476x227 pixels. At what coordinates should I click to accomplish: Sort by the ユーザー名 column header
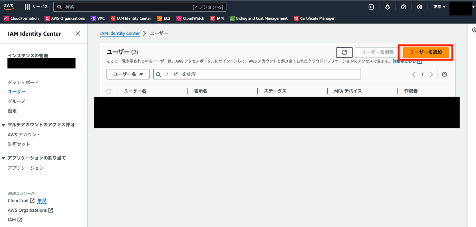click(x=135, y=91)
